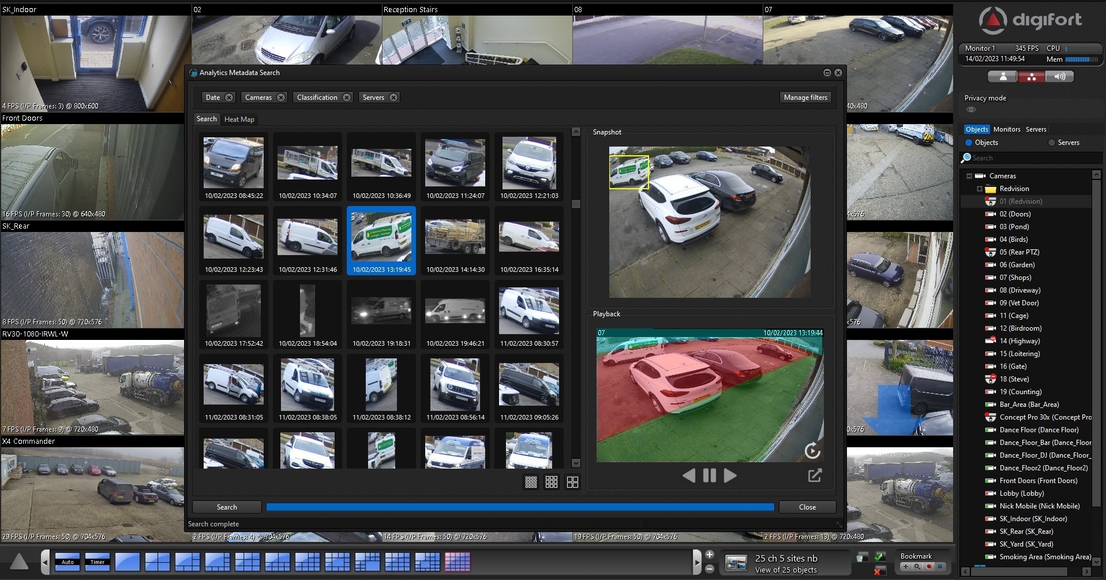Click the up triangle in bottom bar
Screen dimensions: 1106x580
click(x=19, y=562)
